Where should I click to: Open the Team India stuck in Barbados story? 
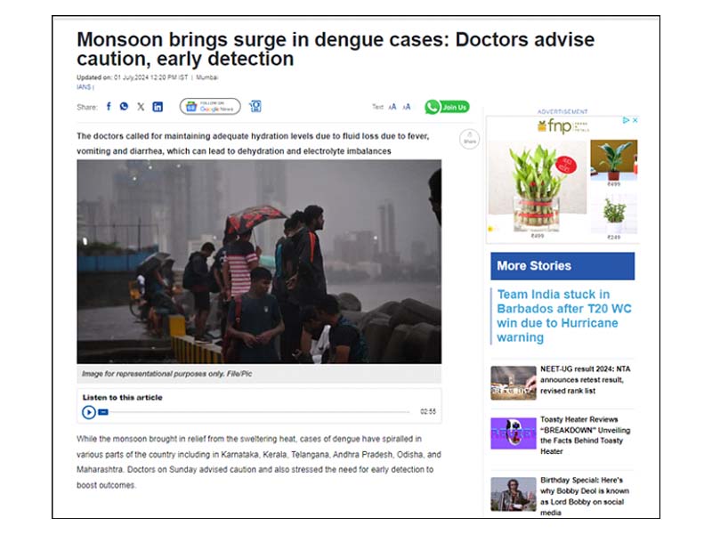(564, 316)
